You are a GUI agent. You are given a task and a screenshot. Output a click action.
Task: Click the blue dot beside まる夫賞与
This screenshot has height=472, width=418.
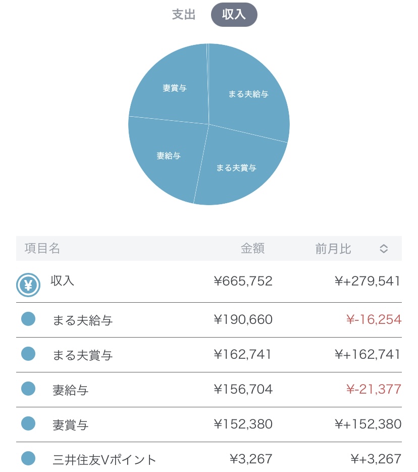(28, 354)
